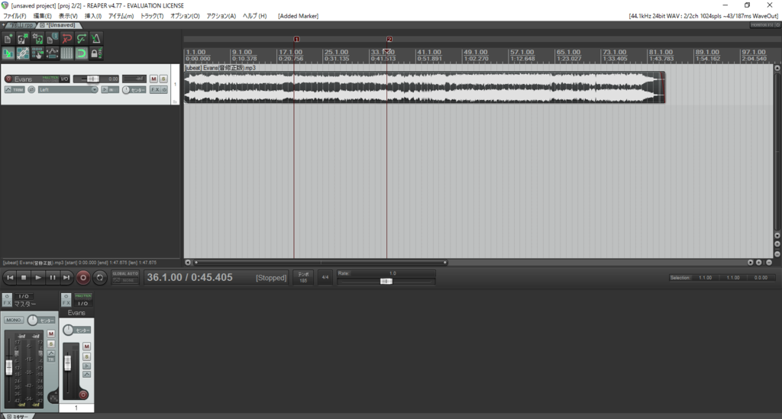
Task: Open the トラック(T) menu
Action: coord(152,16)
